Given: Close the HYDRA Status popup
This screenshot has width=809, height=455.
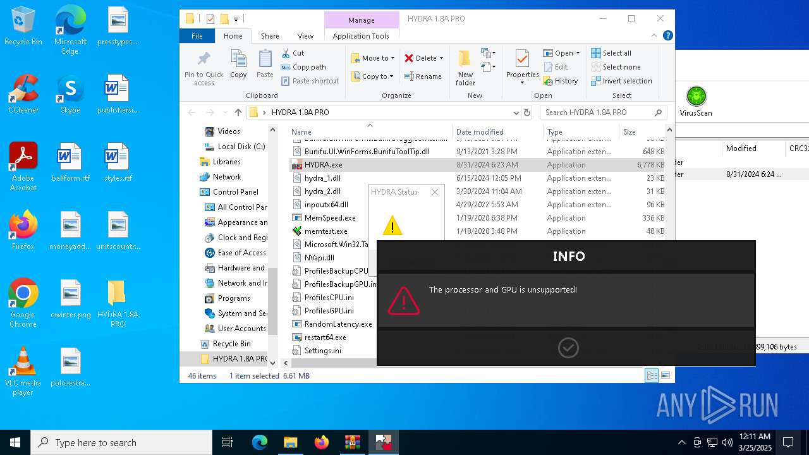Looking at the screenshot, I should (x=435, y=192).
